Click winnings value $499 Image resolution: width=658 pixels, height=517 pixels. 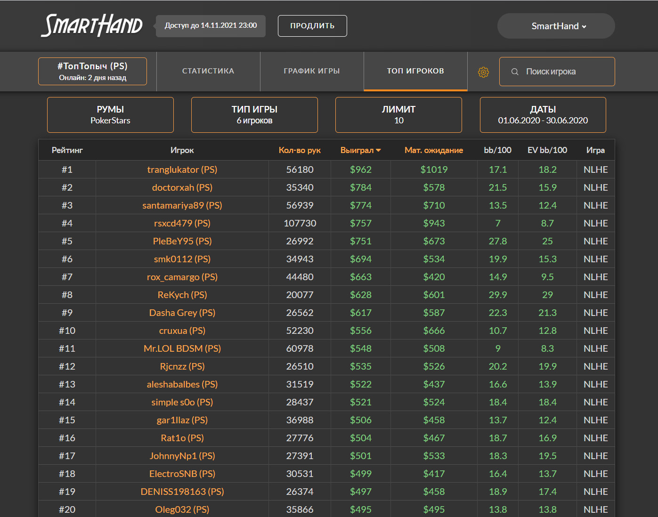(361, 474)
